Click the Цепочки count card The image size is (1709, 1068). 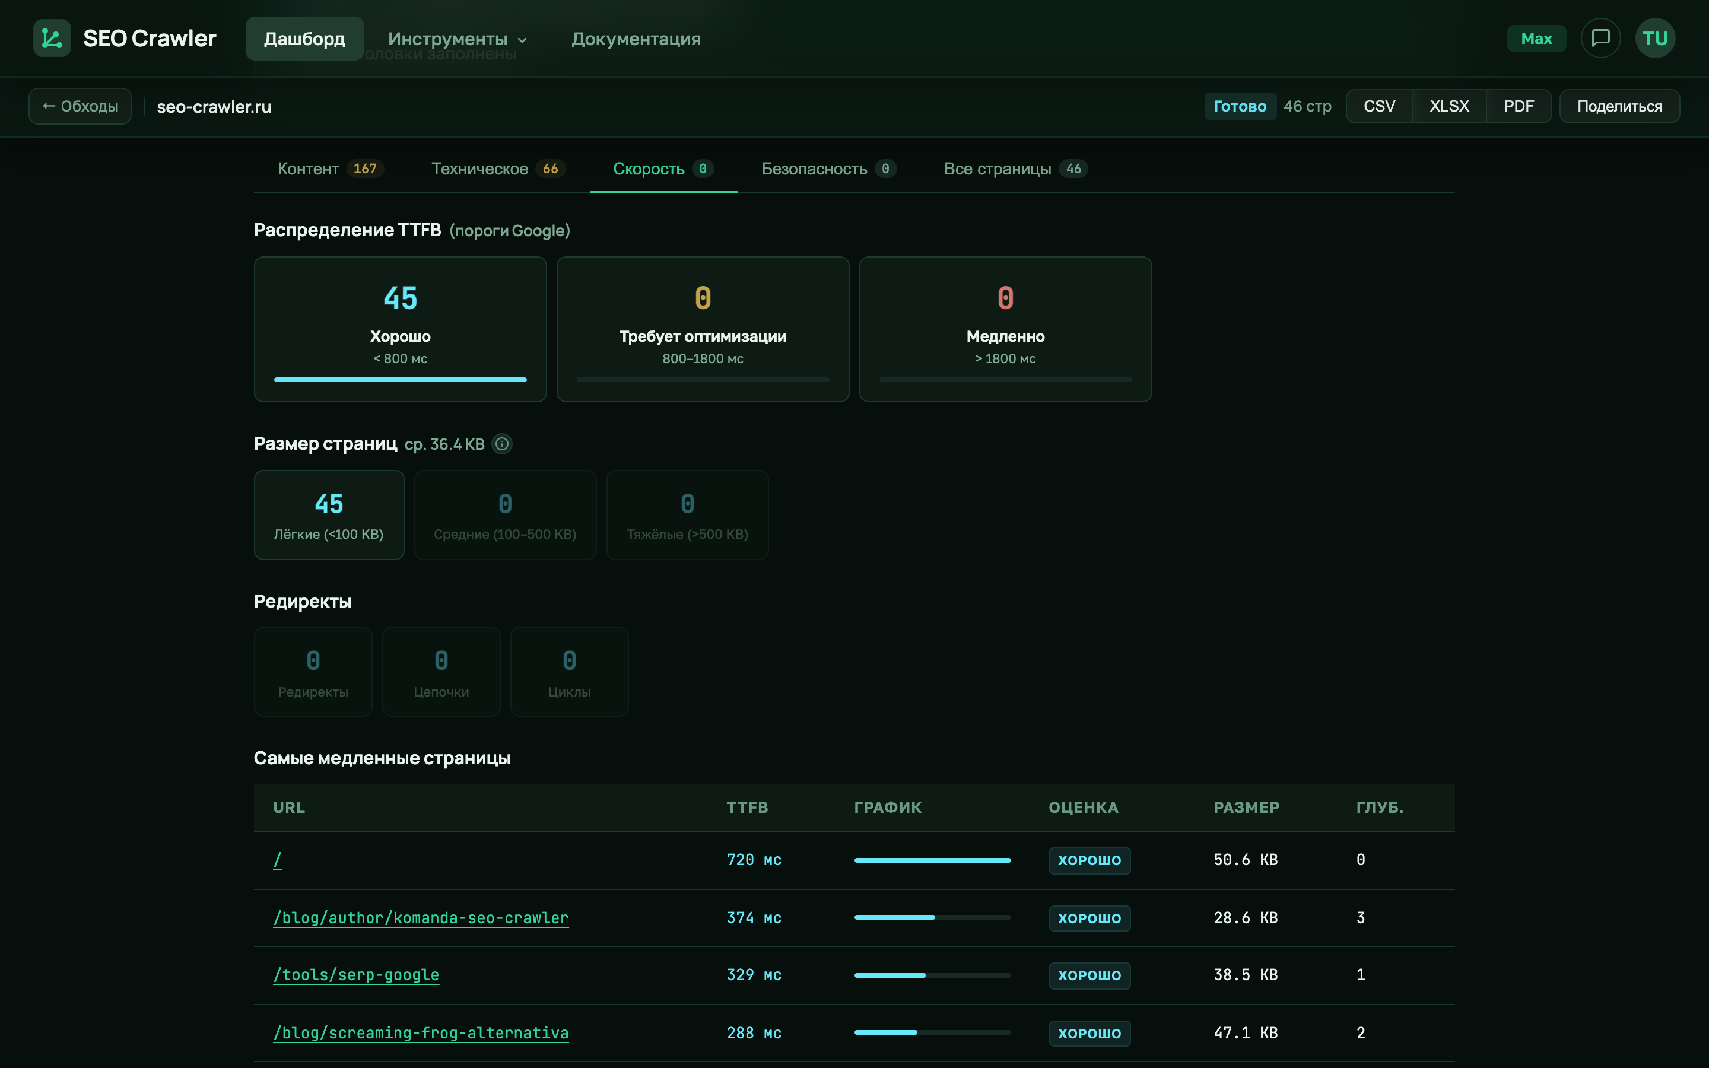coord(441,672)
